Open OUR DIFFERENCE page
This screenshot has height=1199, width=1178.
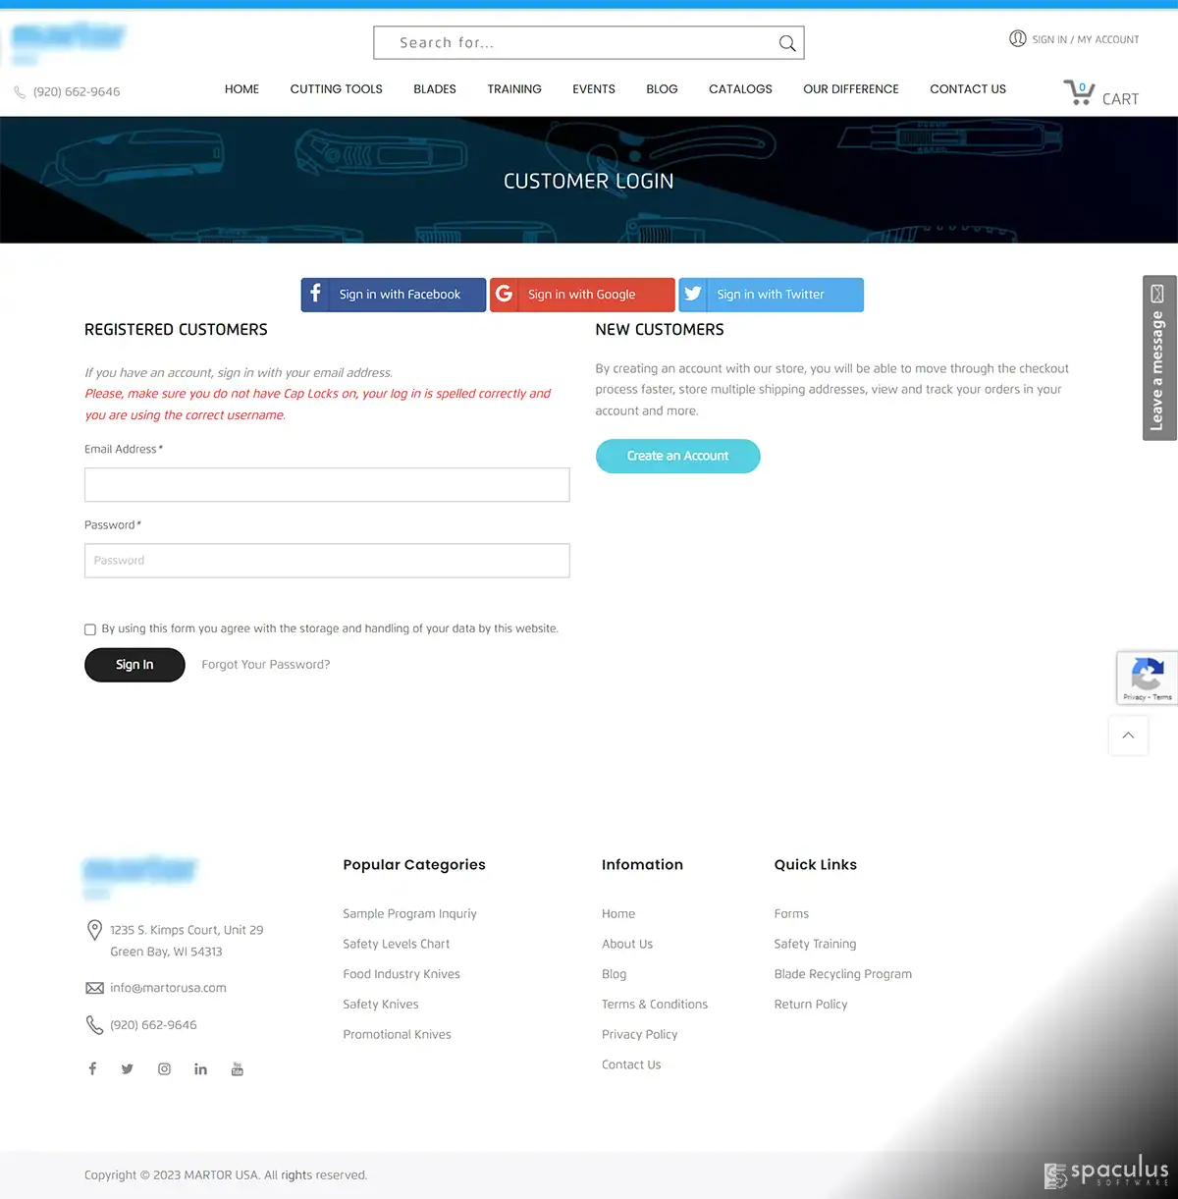851,89
